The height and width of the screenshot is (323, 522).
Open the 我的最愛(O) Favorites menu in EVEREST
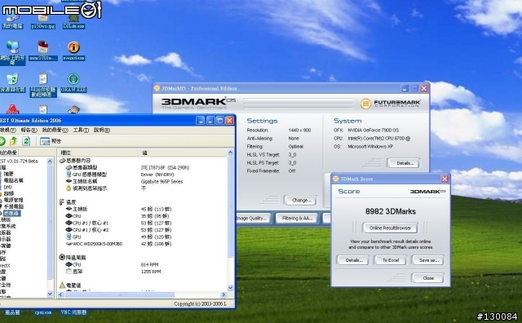click(x=55, y=130)
